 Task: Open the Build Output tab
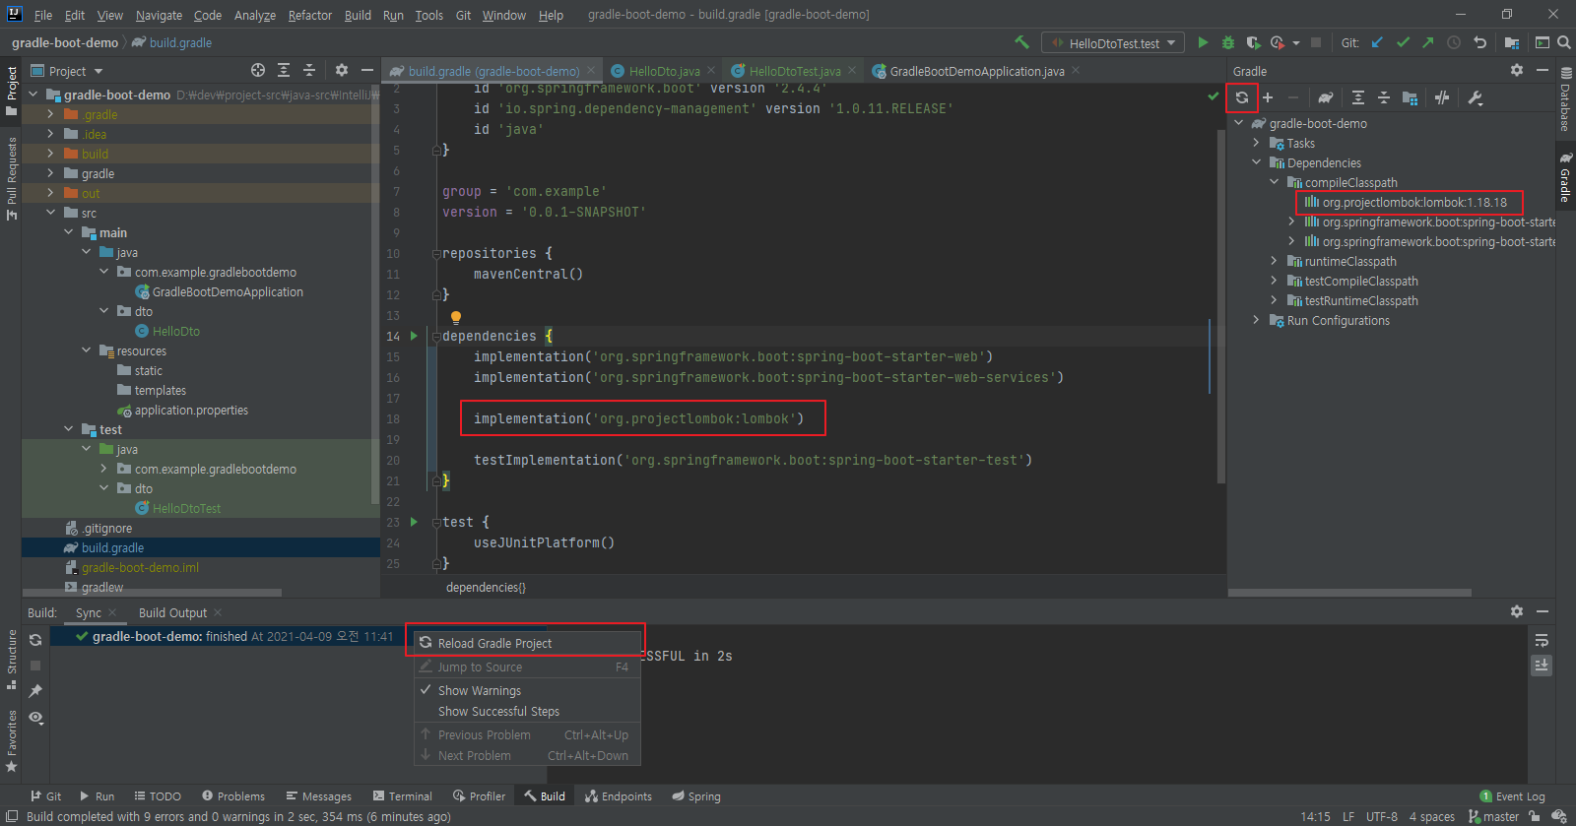tap(172, 612)
